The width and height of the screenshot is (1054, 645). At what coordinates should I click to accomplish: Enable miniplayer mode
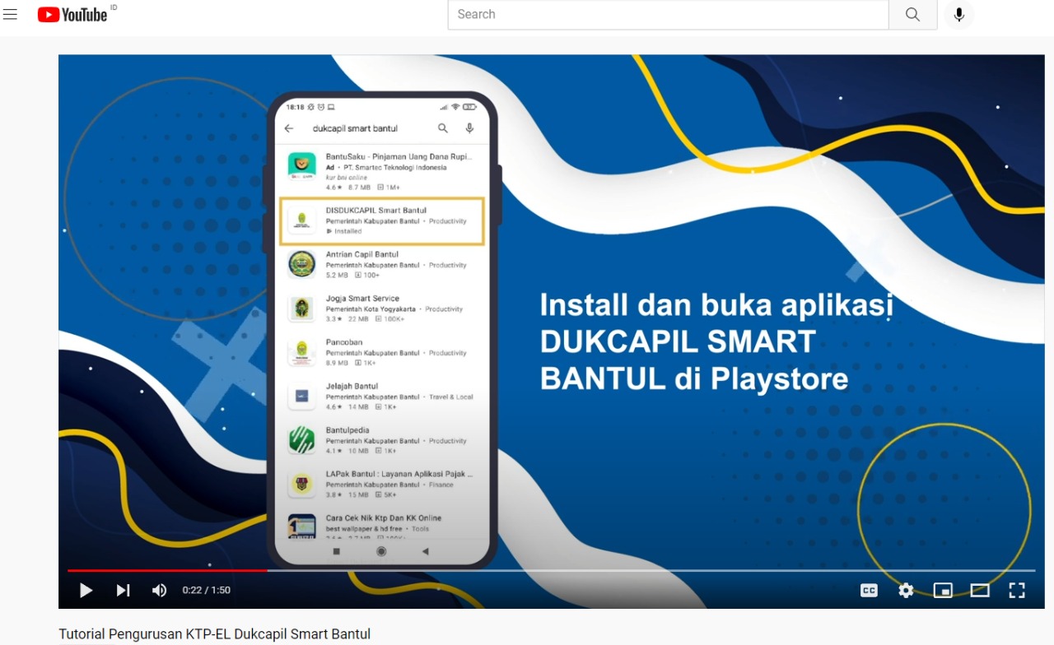tap(943, 590)
